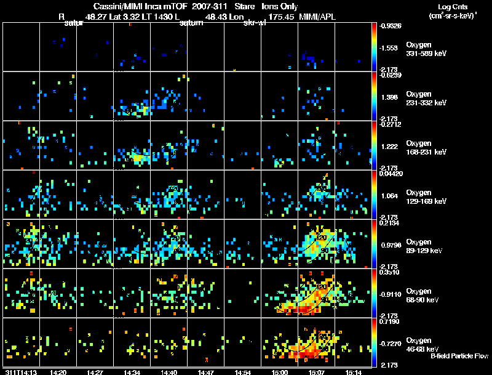Viewport: 492px width, 375px height.
Task: Click the '14:40' time axis label
Action: tap(169, 373)
